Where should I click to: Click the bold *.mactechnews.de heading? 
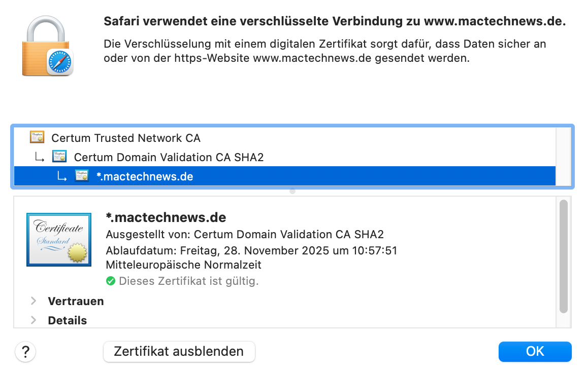pyautogui.click(x=166, y=217)
